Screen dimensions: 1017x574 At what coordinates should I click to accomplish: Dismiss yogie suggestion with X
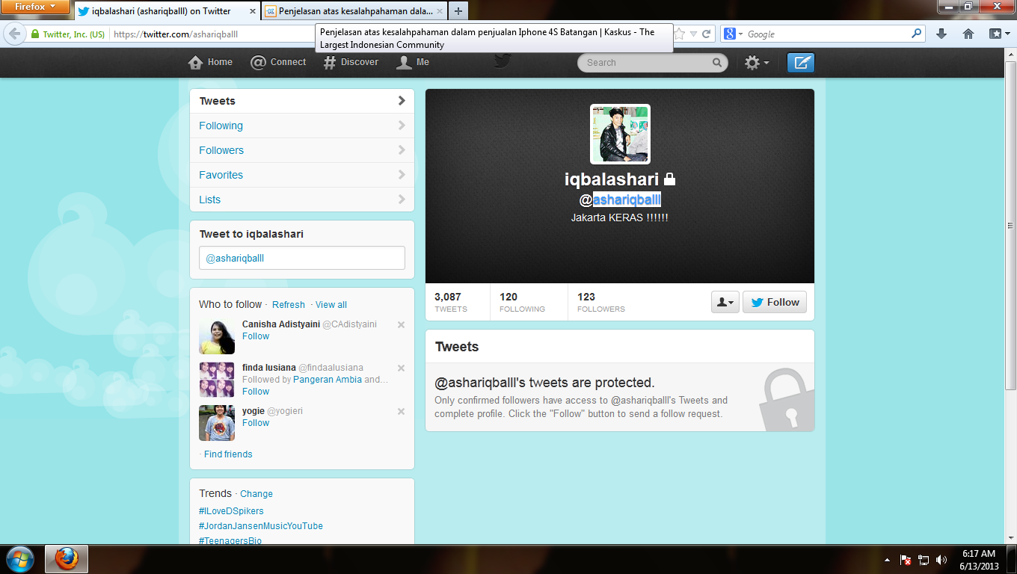coord(401,411)
